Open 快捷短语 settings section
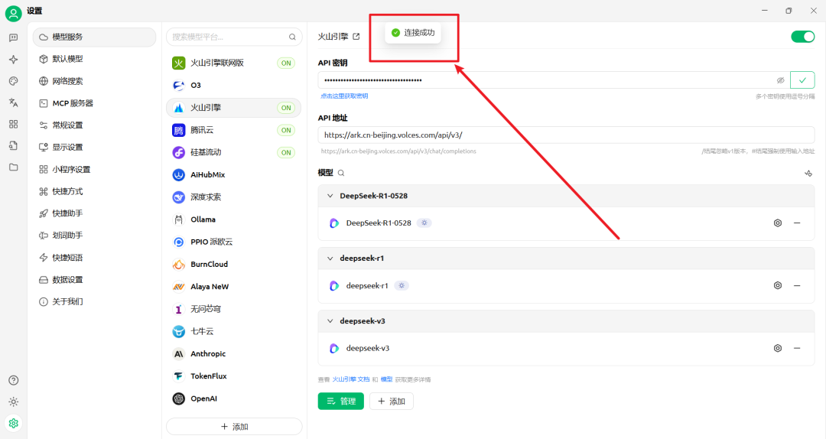This screenshot has width=826, height=439. point(94,258)
